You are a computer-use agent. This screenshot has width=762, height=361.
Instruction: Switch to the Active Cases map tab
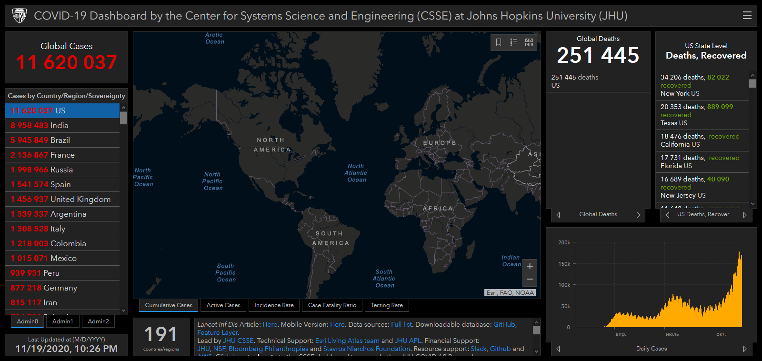[223, 305]
